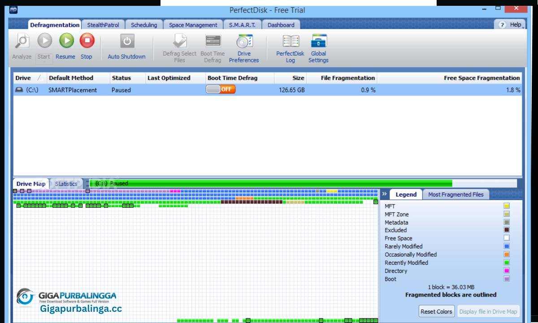
Task: Click the Boot Time Defrag toolbar icon
Action: pyautogui.click(x=213, y=41)
